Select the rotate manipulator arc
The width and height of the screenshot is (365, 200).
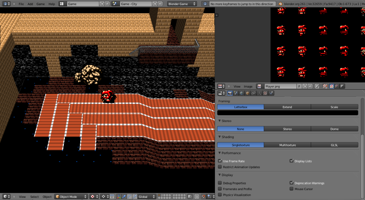(130, 196)
